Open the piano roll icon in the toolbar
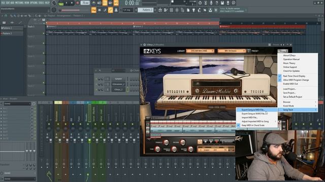325x182 pixels. (166, 10)
